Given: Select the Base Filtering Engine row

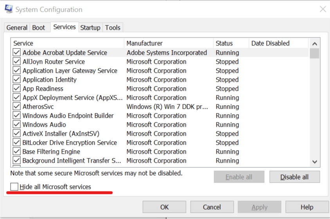Looking at the screenshot, I should [x=160, y=151].
